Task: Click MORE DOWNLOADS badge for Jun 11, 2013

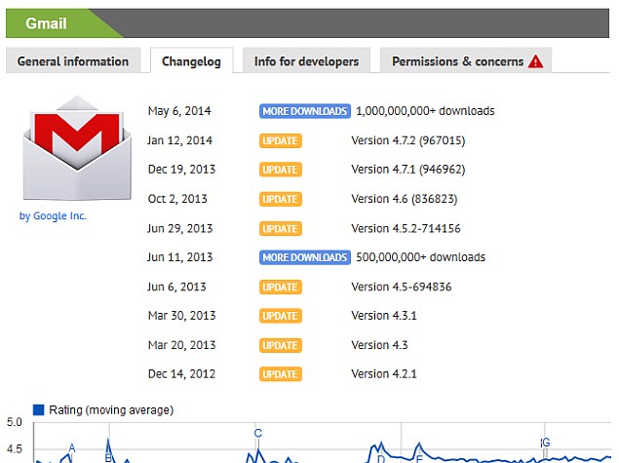Action: 305,257
